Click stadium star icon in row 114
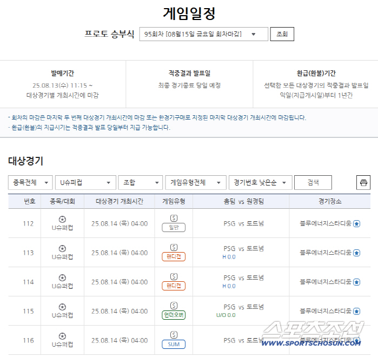The height and width of the screenshot is (357, 378). [x=356, y=282]
